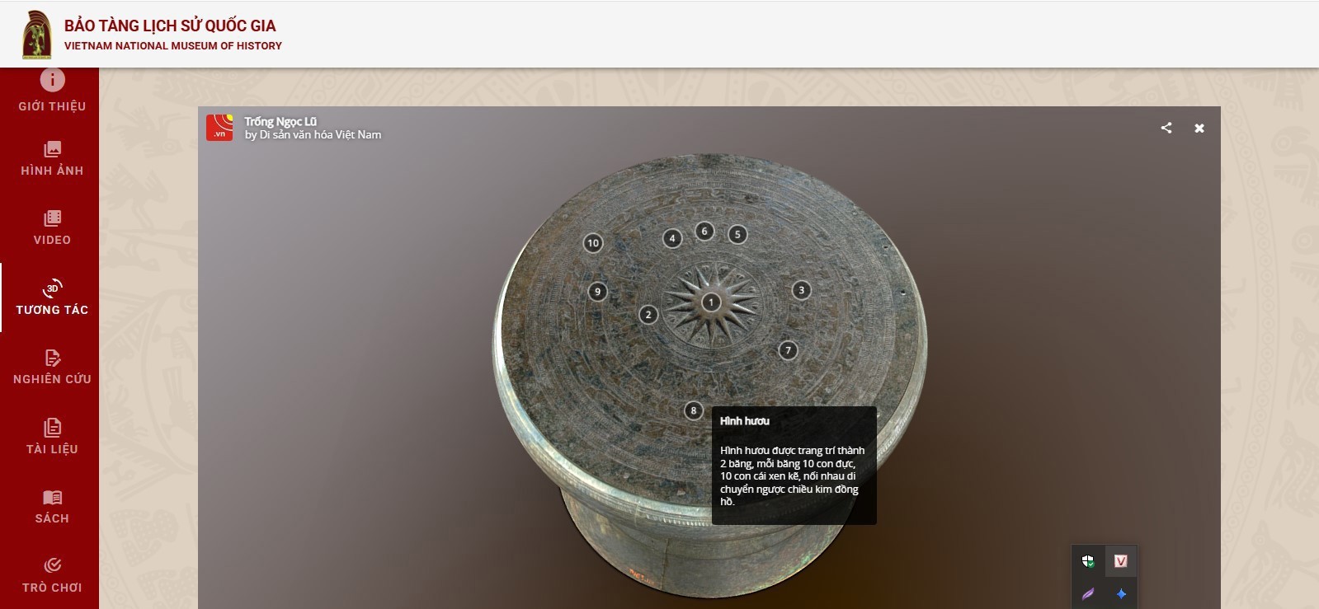Image resolution: width=1319 pixels, height=609 pixels.
Task: Select annotation marker 2 on the drum
Action: click(648, 314)
